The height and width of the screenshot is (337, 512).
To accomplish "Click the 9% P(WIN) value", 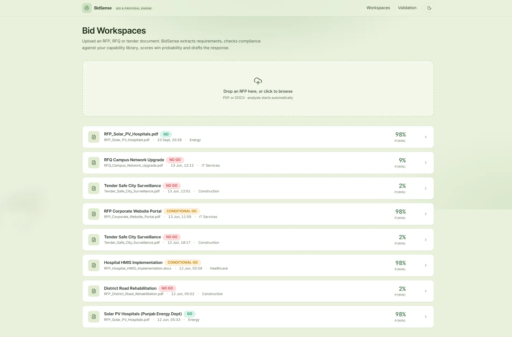I will tap(402, 160).
